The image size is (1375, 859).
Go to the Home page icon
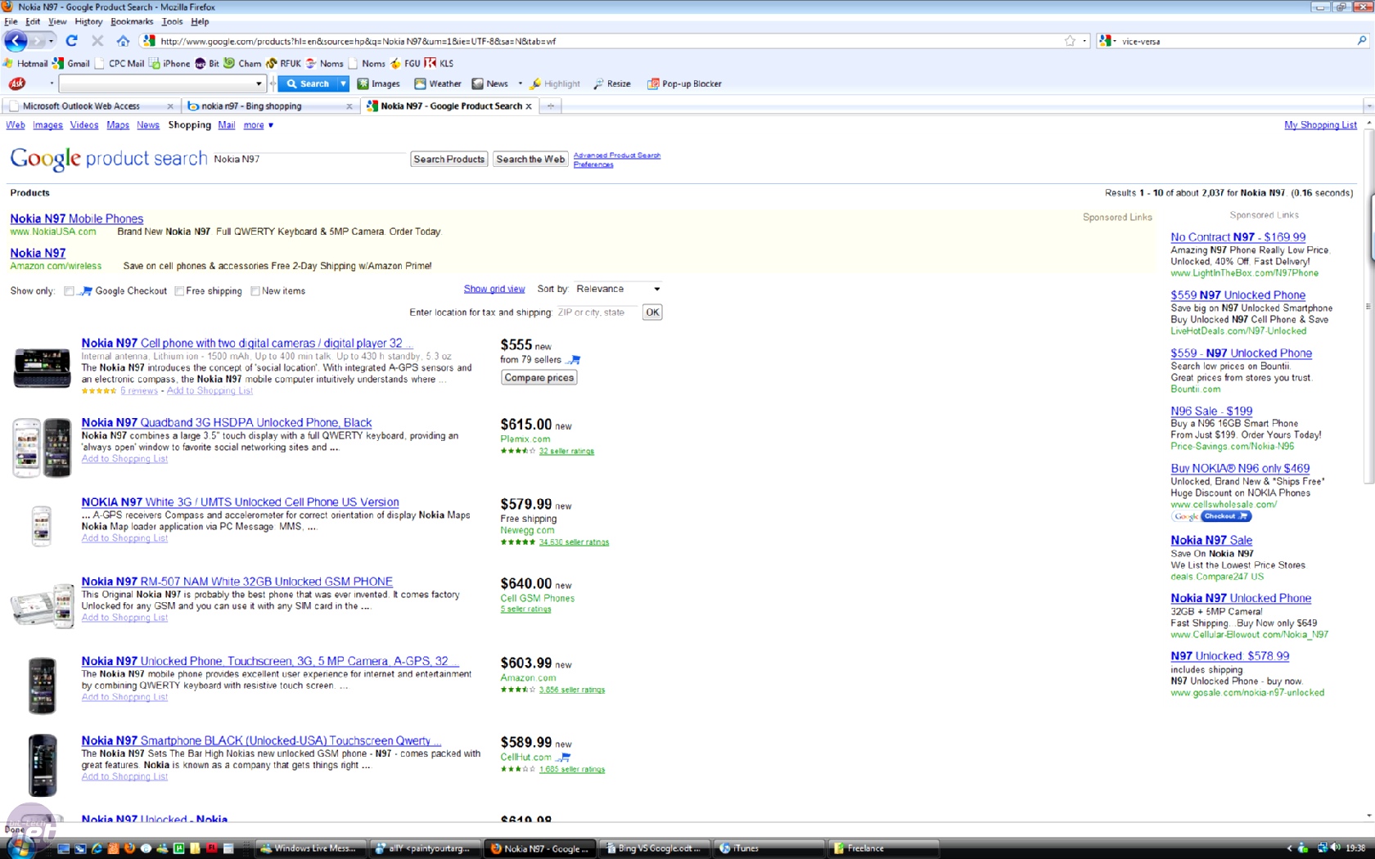click(x=123, y=40)
